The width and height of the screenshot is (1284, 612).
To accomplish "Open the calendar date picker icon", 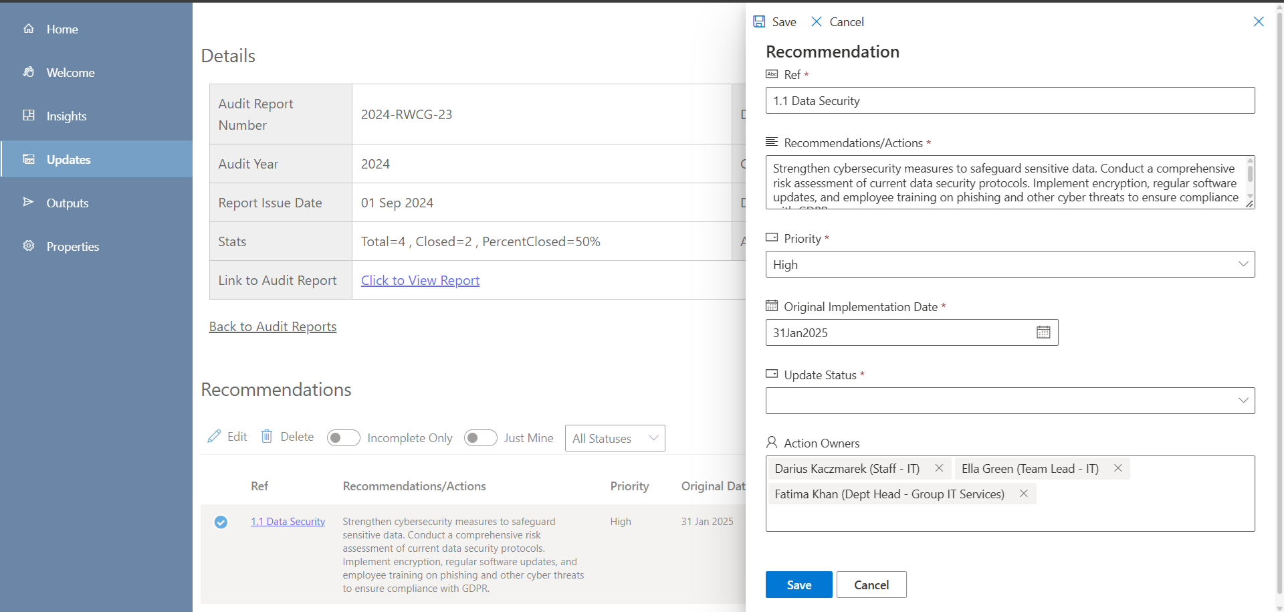I will pos(1043,332).
